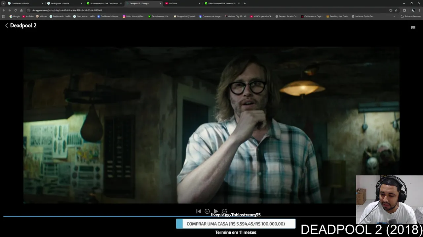Screen dimensions: 423x237
Task: View site information icon in address bar
Action: [28, 10]
